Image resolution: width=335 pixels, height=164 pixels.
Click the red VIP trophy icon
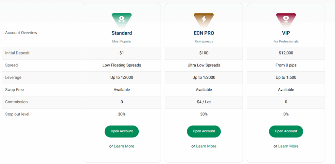coord(286,20)
